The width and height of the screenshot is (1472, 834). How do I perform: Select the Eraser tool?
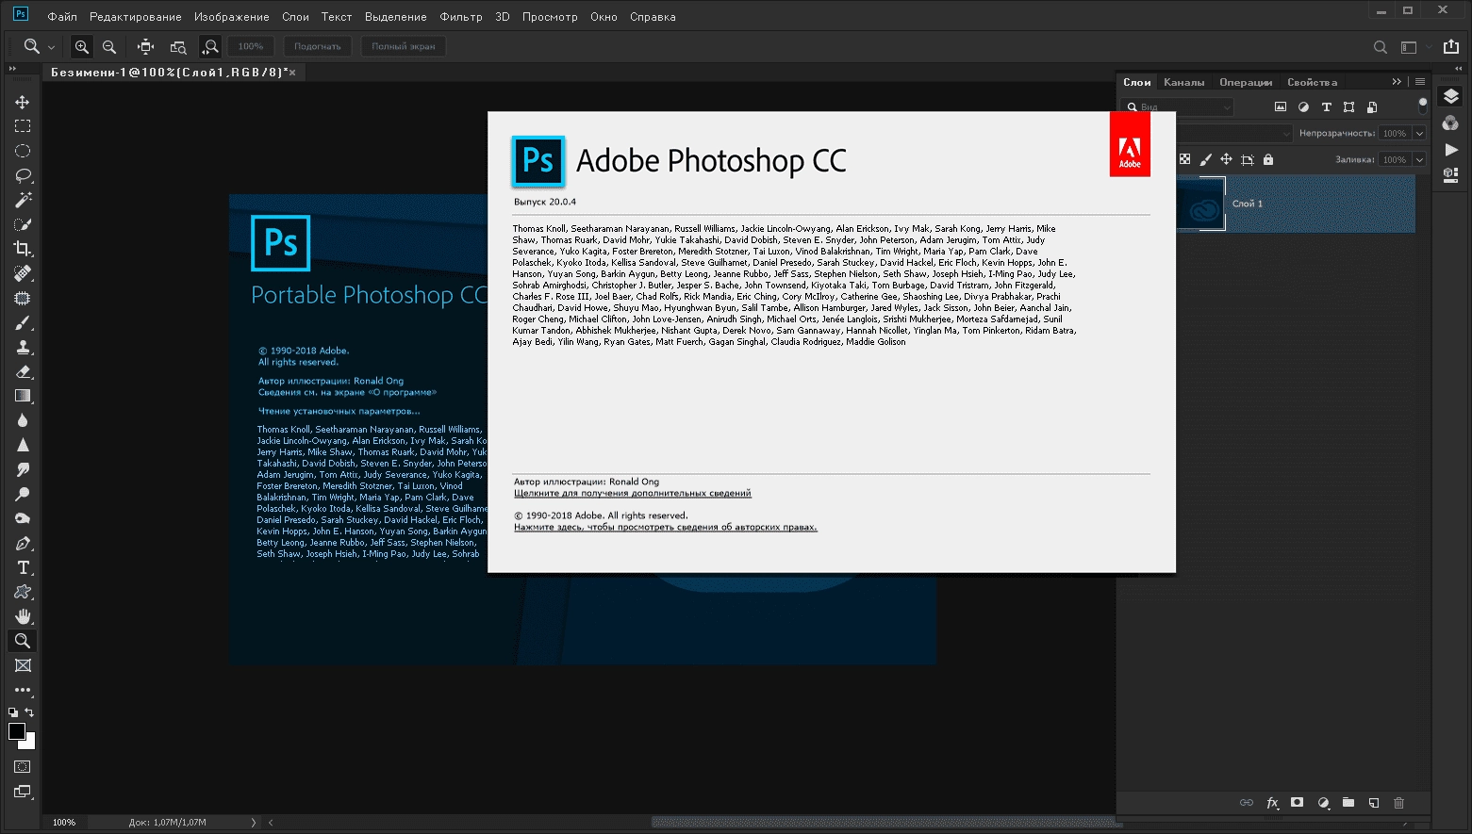(23, 371)
